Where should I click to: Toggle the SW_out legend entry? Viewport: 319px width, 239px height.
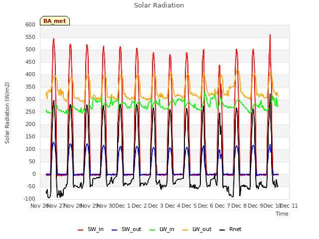[x=126, y=229]
